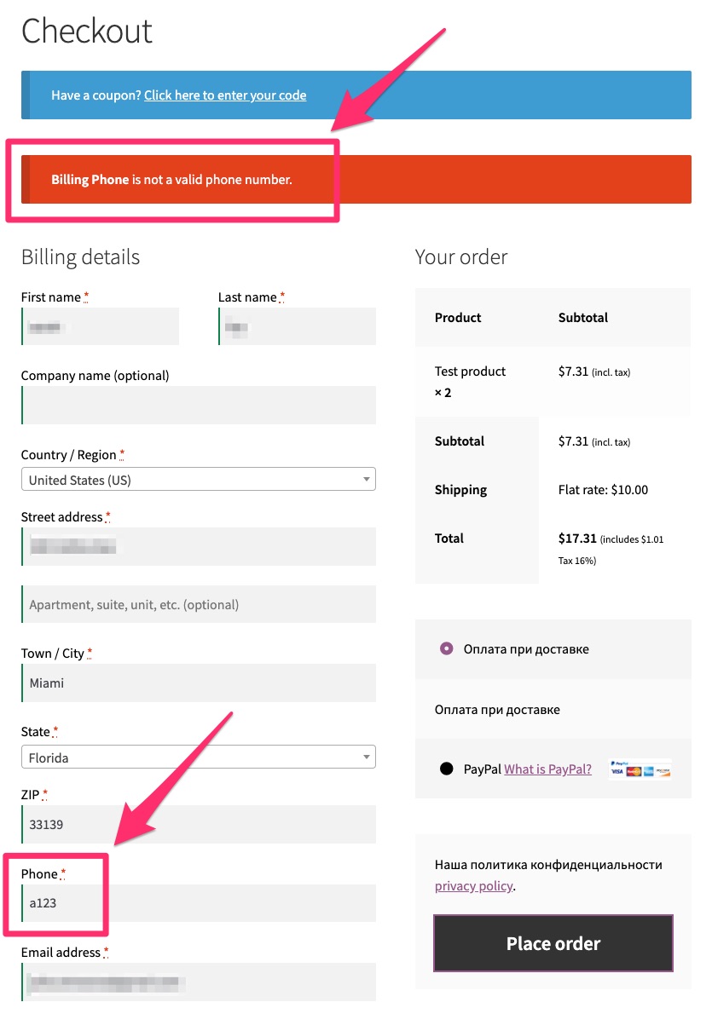Screen dimensions: 712x1031
Task: Click the Company name optional field
Action: coord(198,405)
